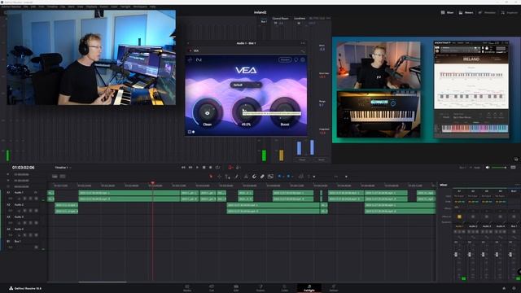Open the marker color dropdown arrow
Viewport: 521px width, 293px height.
coord(292,177)
